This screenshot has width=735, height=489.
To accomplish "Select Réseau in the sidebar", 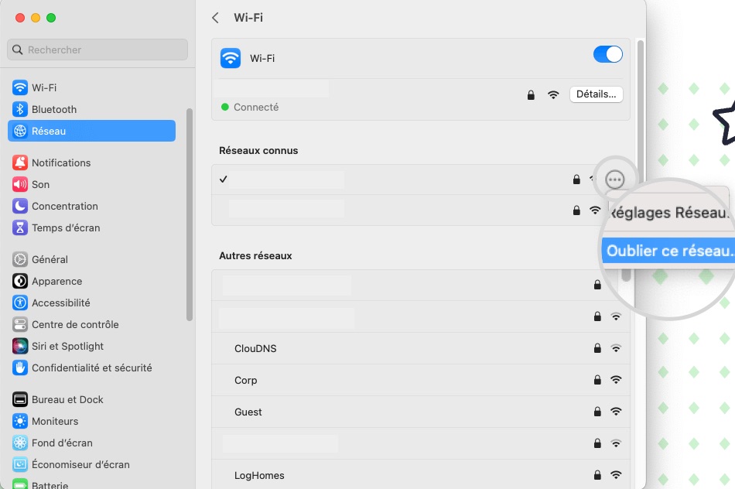I will (x=91, y=131).
